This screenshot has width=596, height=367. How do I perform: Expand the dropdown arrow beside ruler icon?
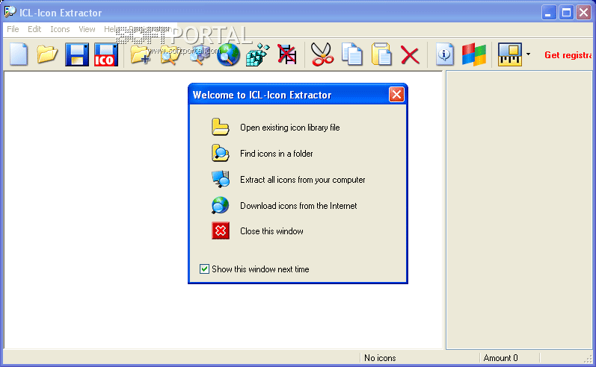point(528,54)
